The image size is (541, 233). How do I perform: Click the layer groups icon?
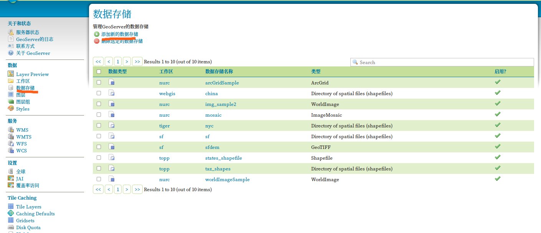[x=11, y=102]
